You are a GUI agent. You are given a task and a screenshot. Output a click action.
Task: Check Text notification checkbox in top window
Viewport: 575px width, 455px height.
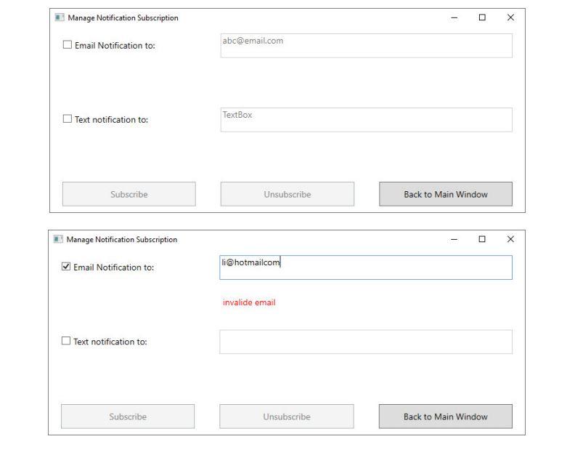[x=67, y=118]
